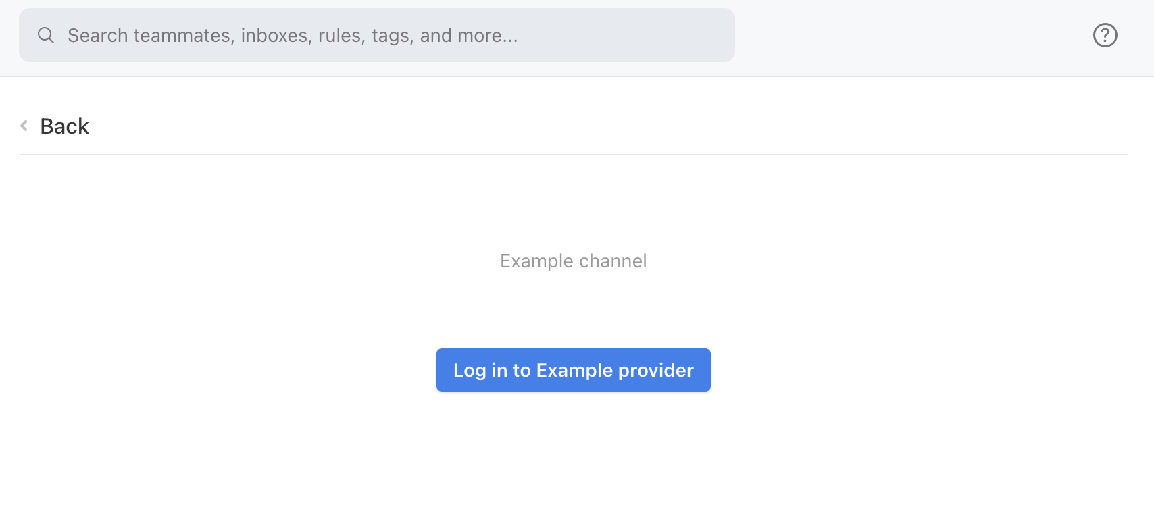Image resolution: width=1154 pixels, height=509 pixels.
Task: Select the Example channel text
Action: [x=574, y=261]
